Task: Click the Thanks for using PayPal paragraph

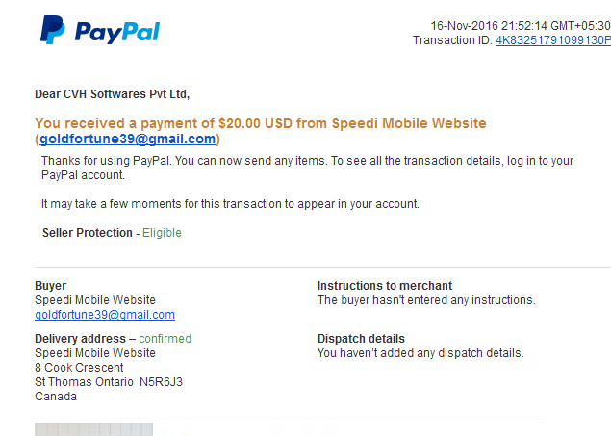Action: (x=308, y=167)
